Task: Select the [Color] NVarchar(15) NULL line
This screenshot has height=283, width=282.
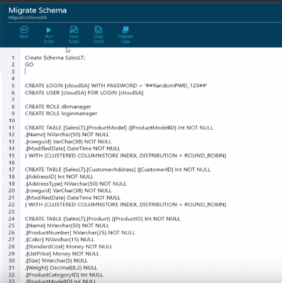Action: click(60, 240)
